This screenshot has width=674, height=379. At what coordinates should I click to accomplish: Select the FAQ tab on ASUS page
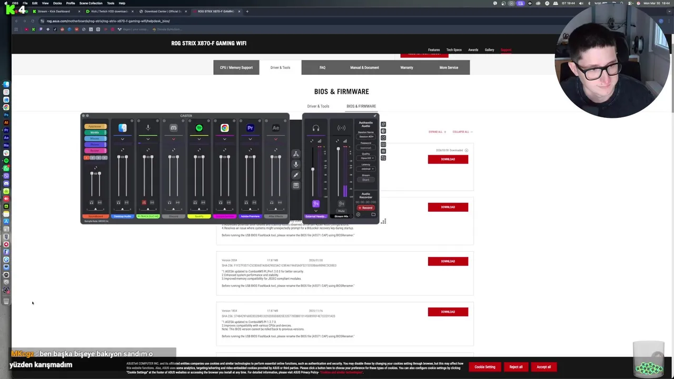coord(322,67)
